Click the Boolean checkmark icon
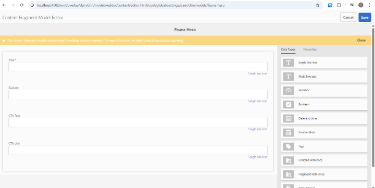Viewport: 375px width, 188px height. pyautogui.click(x=289, y=105)
